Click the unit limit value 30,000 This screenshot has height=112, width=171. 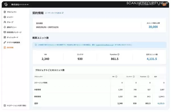click(x=153, y=27)
